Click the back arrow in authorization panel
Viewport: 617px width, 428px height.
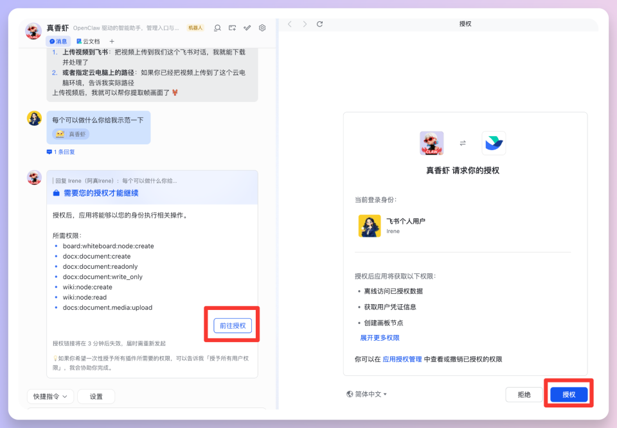point(291,24)
